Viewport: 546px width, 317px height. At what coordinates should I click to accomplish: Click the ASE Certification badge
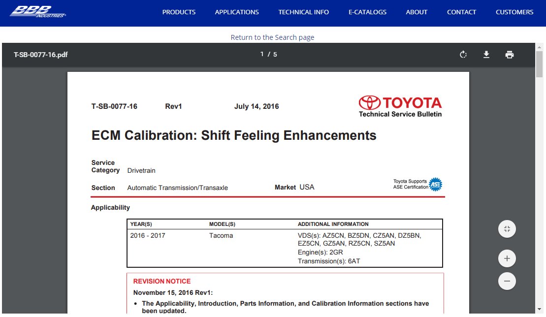[435, 185]
